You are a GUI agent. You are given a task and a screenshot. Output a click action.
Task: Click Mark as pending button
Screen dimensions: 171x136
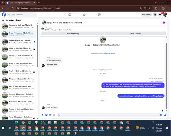pos(73,33)
